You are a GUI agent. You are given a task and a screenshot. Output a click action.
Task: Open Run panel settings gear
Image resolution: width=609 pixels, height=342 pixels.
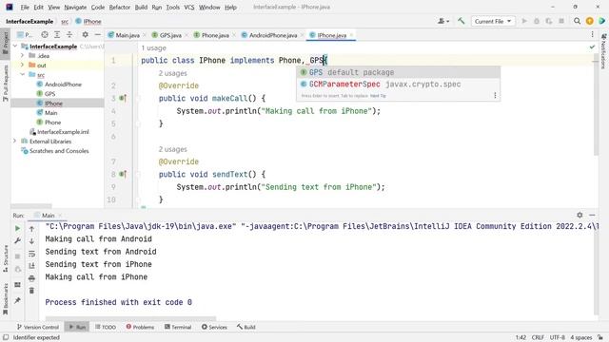point(580,215)
